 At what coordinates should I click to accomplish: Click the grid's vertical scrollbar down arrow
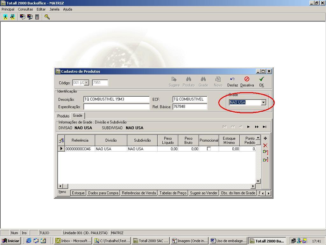pyautogui.click(x=258, y=181)
